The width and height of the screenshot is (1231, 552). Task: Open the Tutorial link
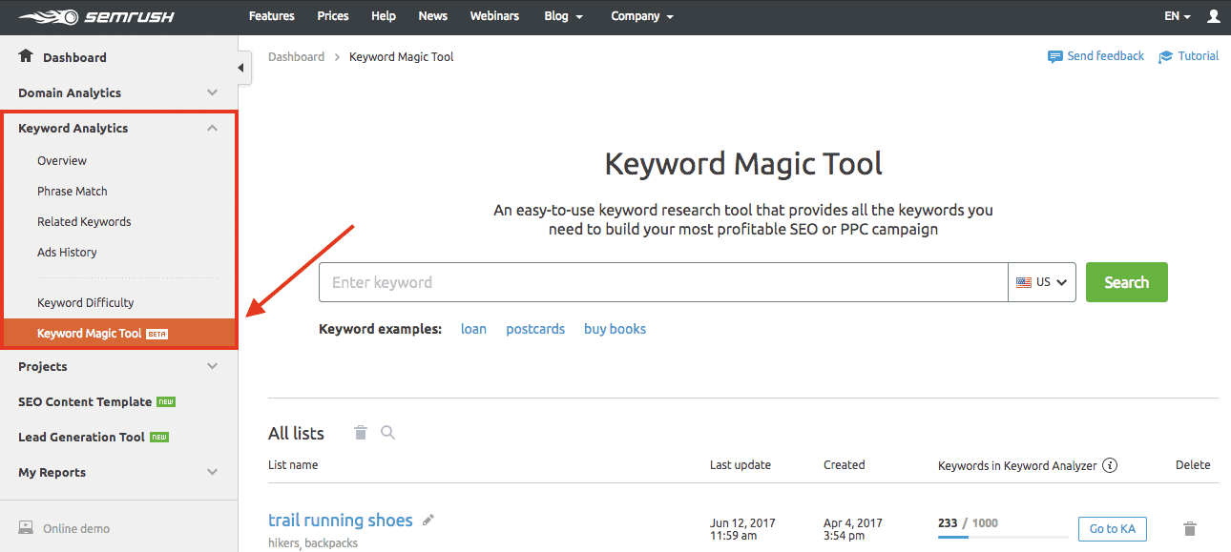coord(1199,56)
